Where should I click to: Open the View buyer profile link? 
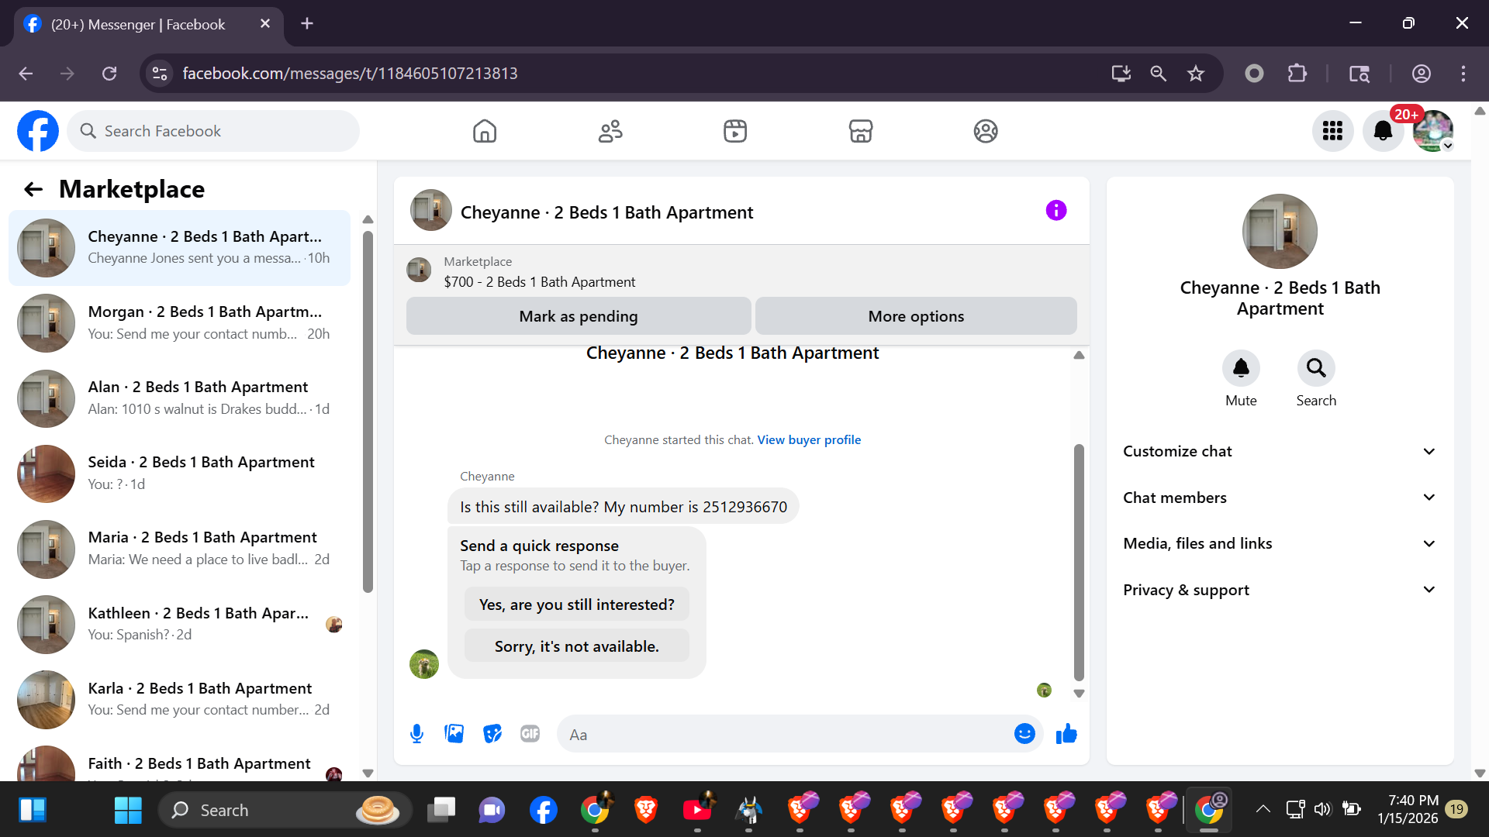click(809, 439)
